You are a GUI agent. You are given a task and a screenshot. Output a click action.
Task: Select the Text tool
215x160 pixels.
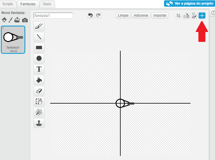tap(39, 69)
